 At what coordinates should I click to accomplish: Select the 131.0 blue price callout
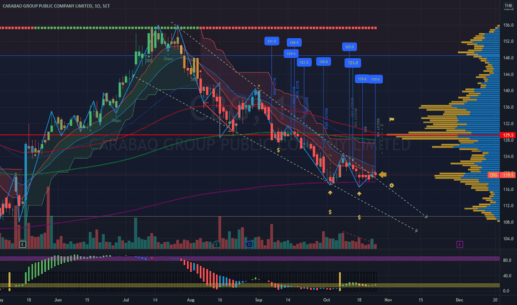(272, 41)
